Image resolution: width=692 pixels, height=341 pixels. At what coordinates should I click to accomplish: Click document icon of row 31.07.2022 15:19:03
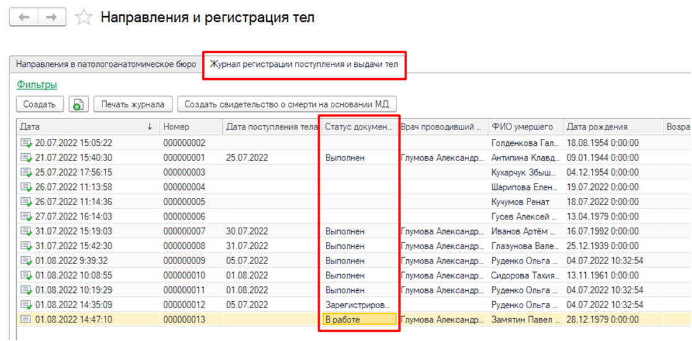tap(26, 231)
